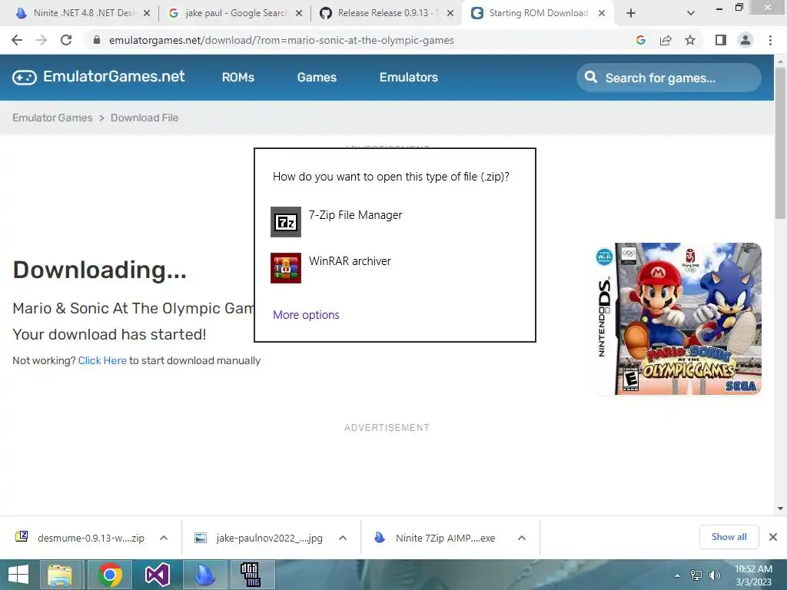This screenshot has height=590, width=787.
Task: Open Visual Studio from the taskbar
Action: pyautogui.click(x=157, y=575)
